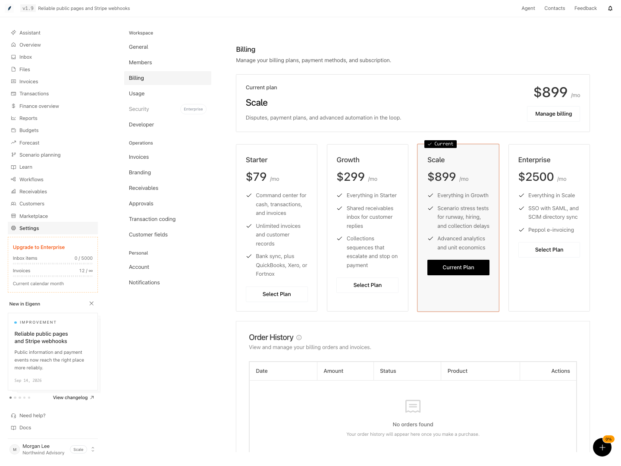This screenshot has width=621, height=466.
Task: Click the floating plus button icon
Action: 602,447
